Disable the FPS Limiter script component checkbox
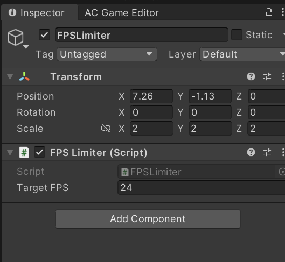 40,152
